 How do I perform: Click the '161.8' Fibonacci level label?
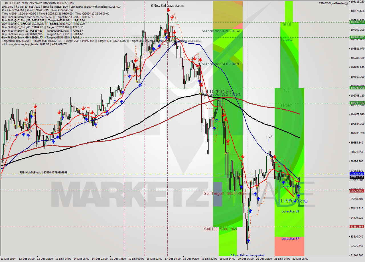287,24
